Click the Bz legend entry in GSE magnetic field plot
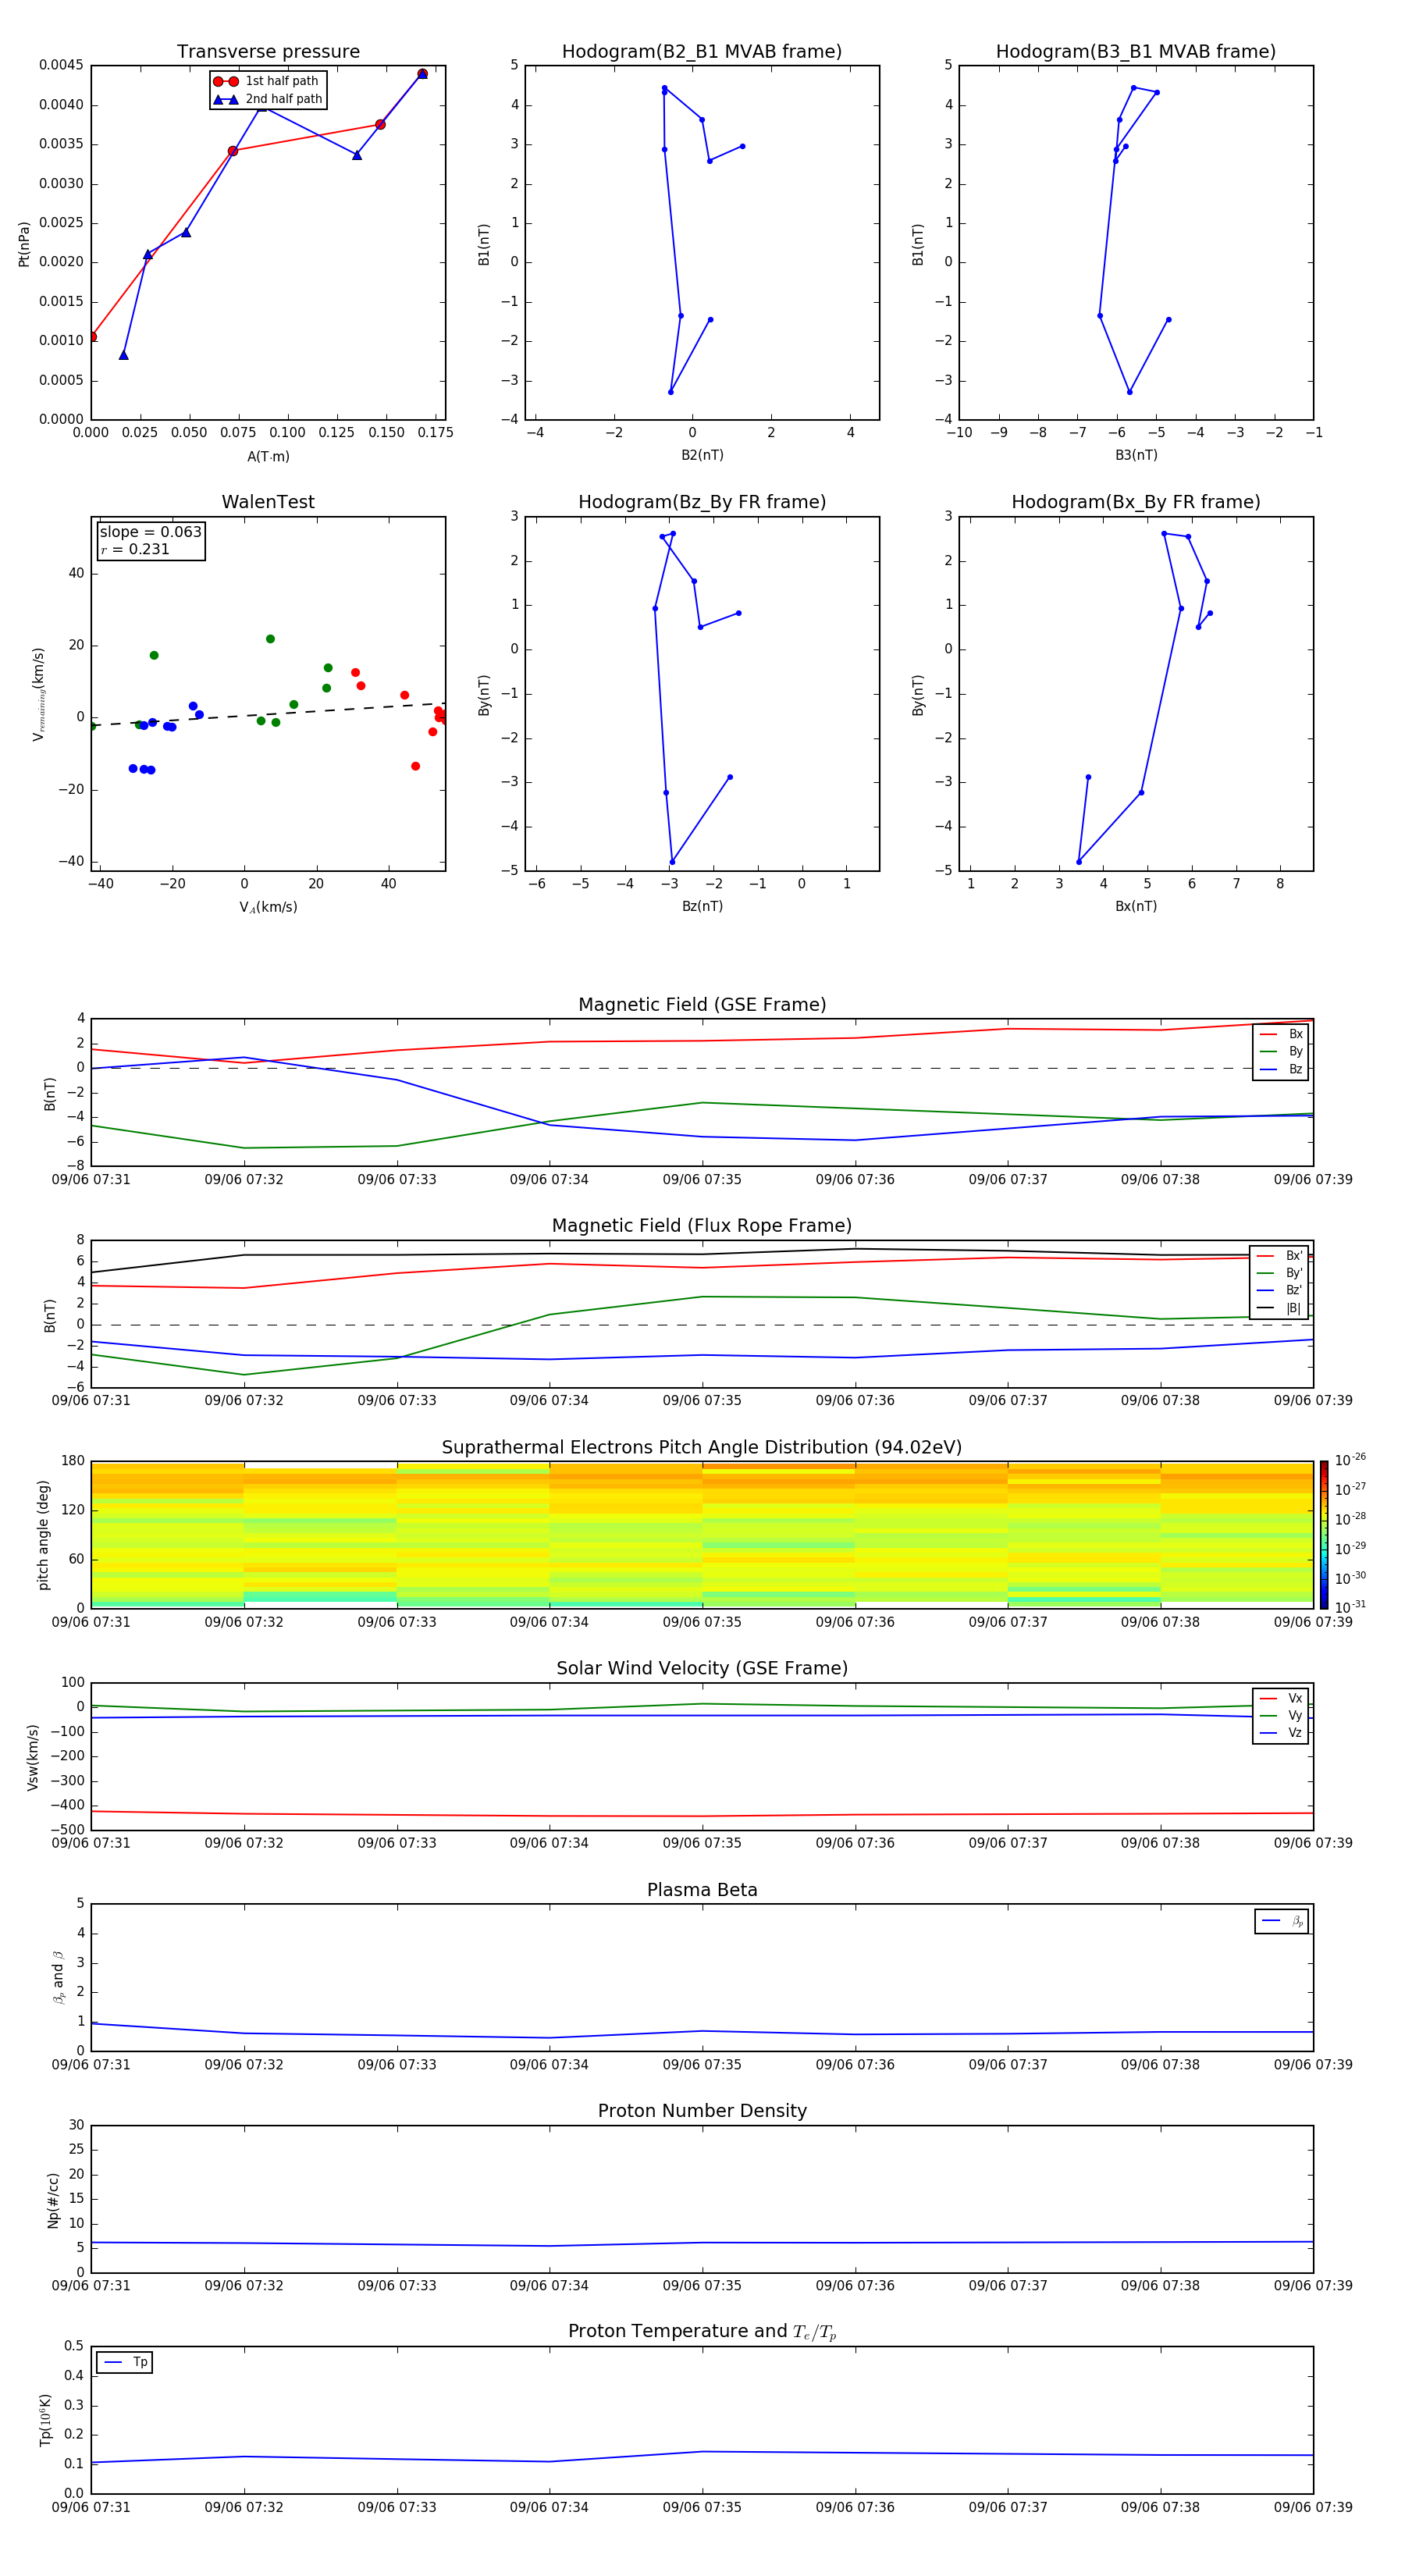 click(1282, 1069)
